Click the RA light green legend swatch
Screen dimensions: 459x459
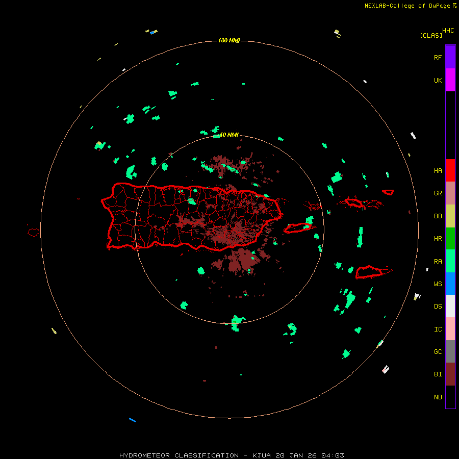pos(450,261)
